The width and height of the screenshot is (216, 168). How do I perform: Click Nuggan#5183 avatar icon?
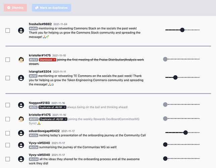[x=21, y=105]
